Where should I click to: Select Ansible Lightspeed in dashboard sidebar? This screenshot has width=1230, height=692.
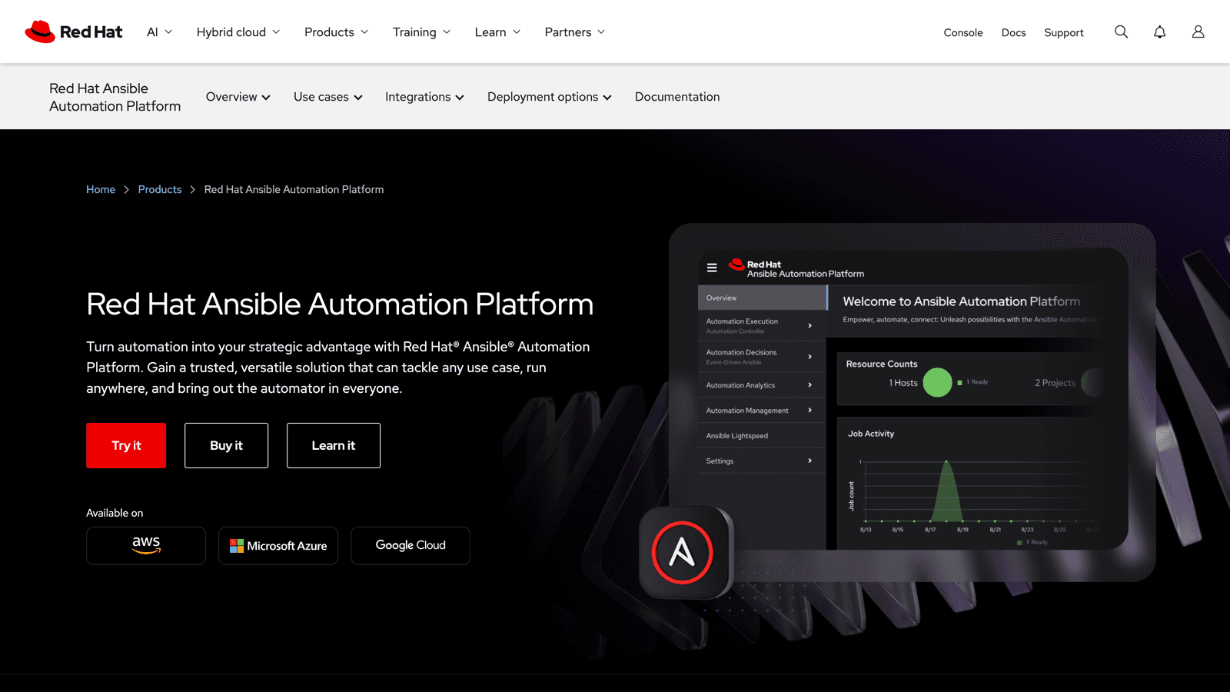click(x=762, y=436)
